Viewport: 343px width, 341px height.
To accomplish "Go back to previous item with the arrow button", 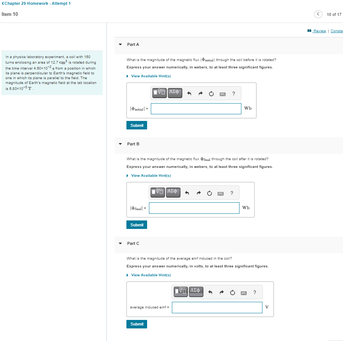I will pos(318,14).
